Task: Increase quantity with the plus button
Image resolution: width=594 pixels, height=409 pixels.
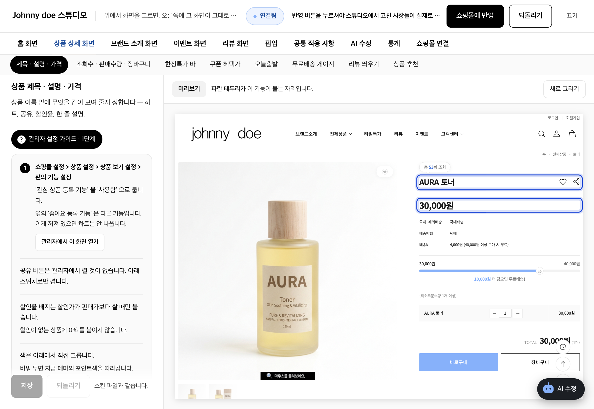Action: pyautogui.click(x=517, y=313)
